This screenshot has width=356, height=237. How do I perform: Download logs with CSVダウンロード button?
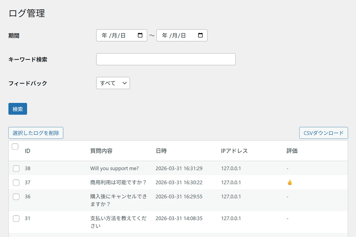pyautogui.click(x=323, y=133)
